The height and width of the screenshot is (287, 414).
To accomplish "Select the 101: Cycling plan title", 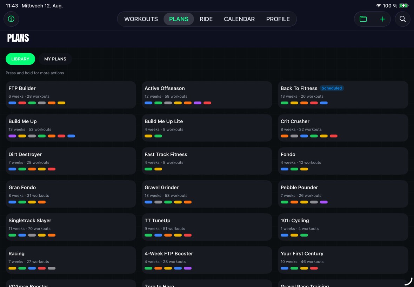I will (295, 220).
